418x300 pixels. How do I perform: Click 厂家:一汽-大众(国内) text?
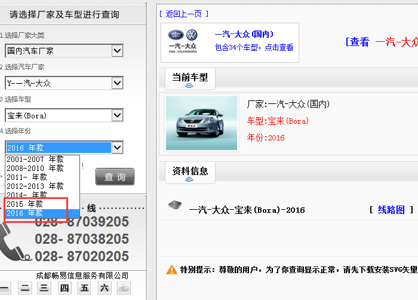click(x=288, y=104)
